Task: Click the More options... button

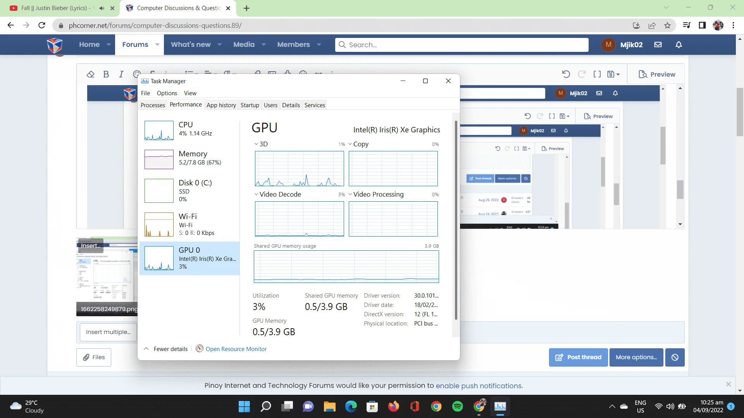Action: [x=636, y=357]
